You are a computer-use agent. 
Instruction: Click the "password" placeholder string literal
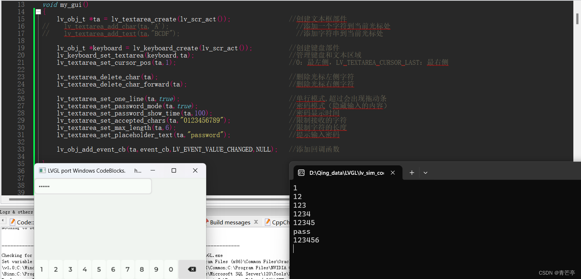click(205, 135)
